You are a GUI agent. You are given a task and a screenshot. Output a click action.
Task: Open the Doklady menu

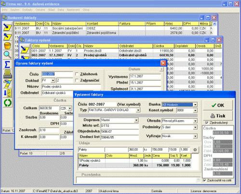27,10
